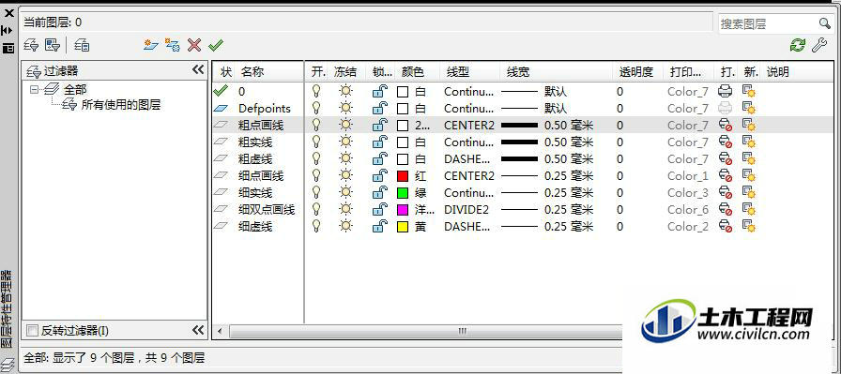Viewport: 841px width, 374px height.
Task: Toggle plot icon for 细实线 layer
Action: coord(726,193)
